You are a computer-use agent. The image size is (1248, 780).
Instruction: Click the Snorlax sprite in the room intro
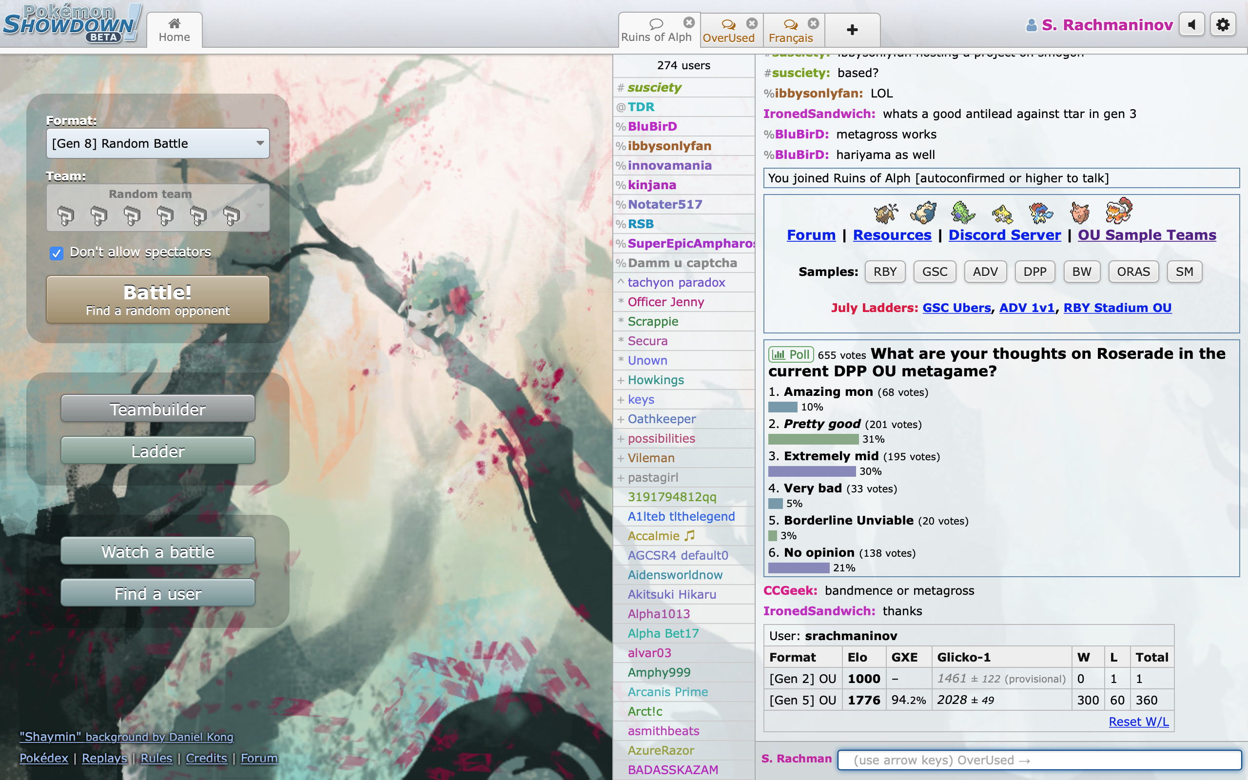[x=923, y=212]
